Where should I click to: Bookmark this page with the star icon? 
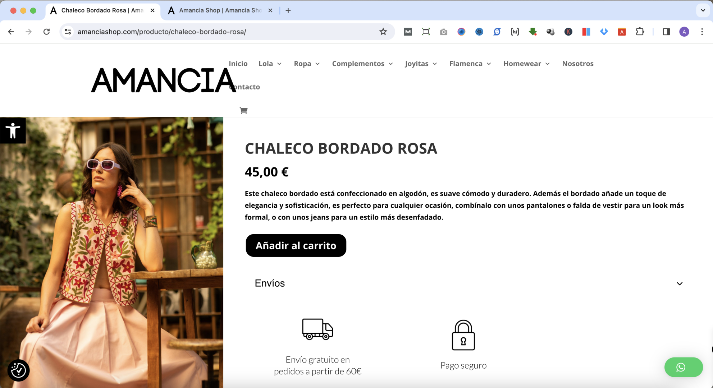pos(383,32)
